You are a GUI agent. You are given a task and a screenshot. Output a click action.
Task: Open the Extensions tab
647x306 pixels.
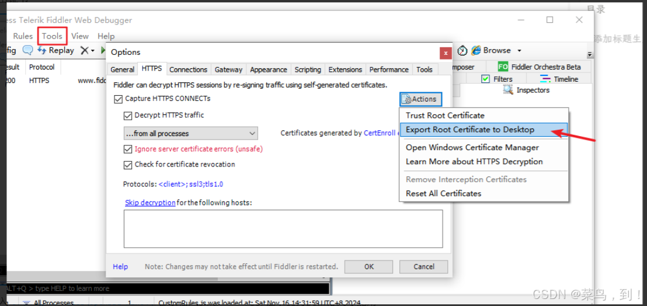(345, 69)
